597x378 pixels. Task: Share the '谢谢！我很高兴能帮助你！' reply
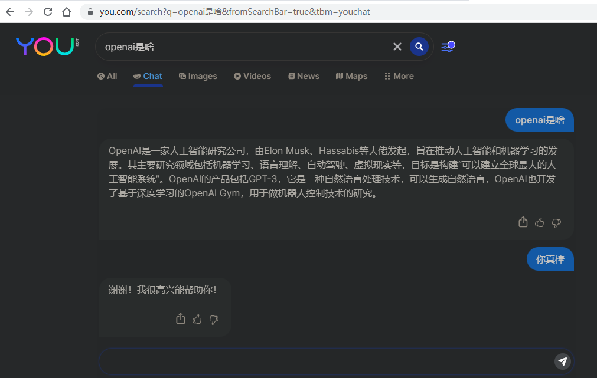click(x=181, y=318)
